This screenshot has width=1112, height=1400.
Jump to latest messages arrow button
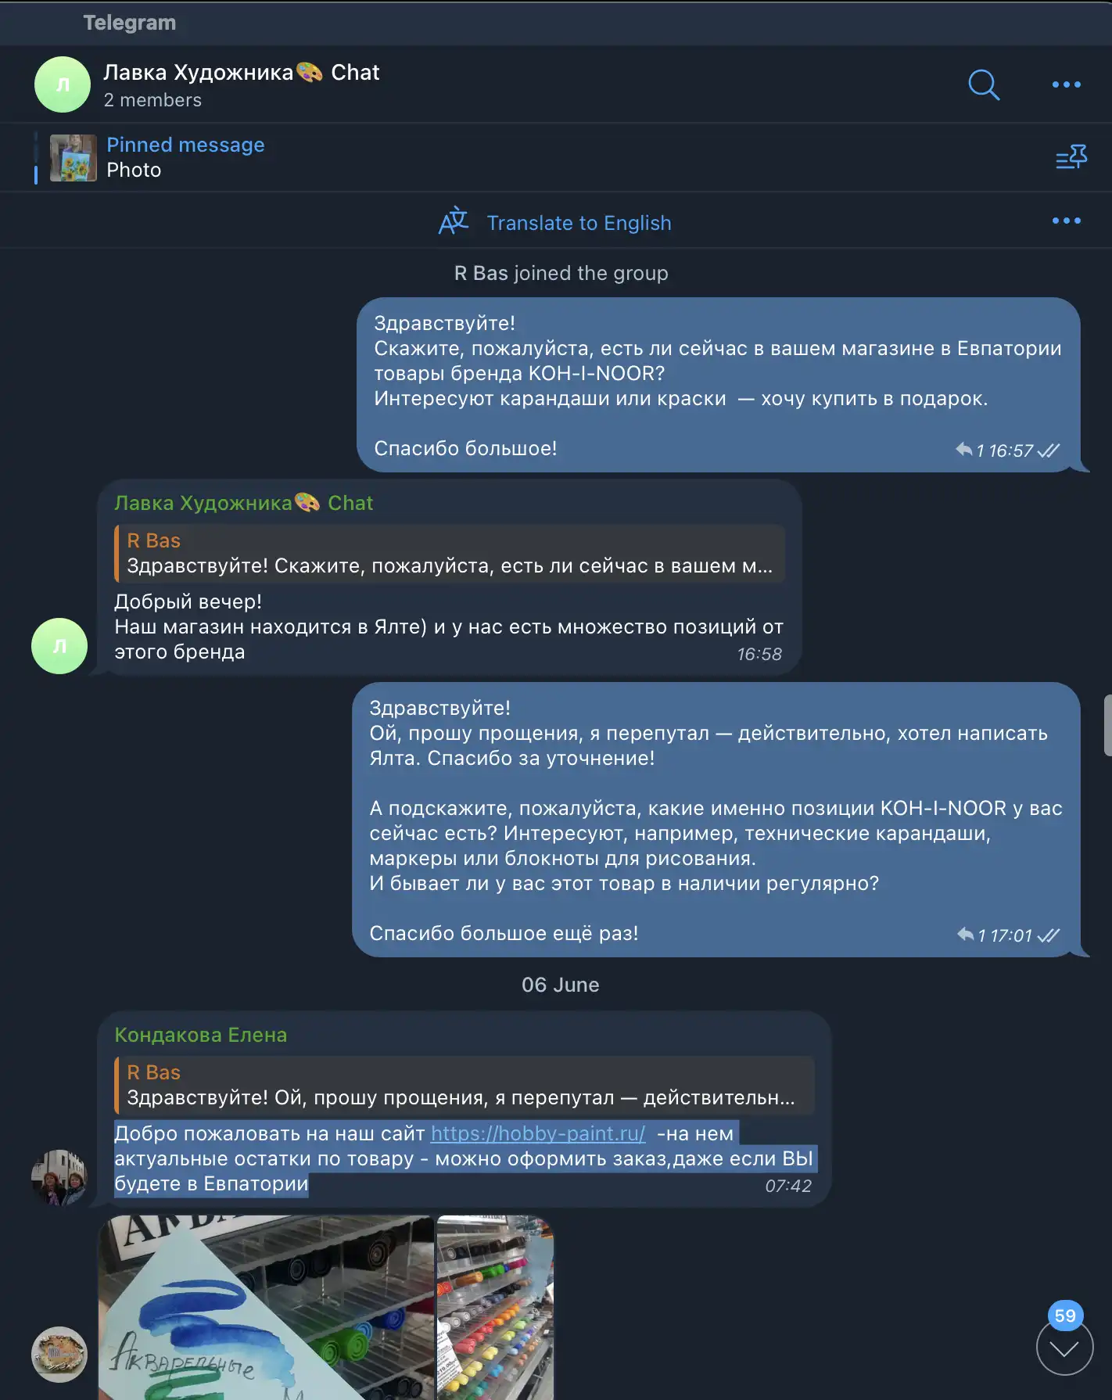pos(1064,1348)
